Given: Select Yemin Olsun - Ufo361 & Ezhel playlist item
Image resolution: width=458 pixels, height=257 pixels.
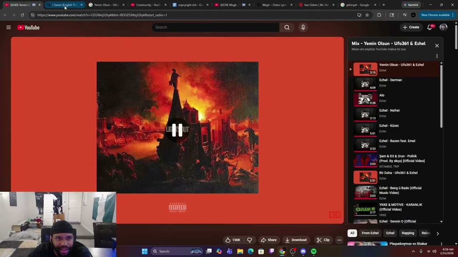Looking at the screenshot, I should pyautogui.click(x=394, y=69).
